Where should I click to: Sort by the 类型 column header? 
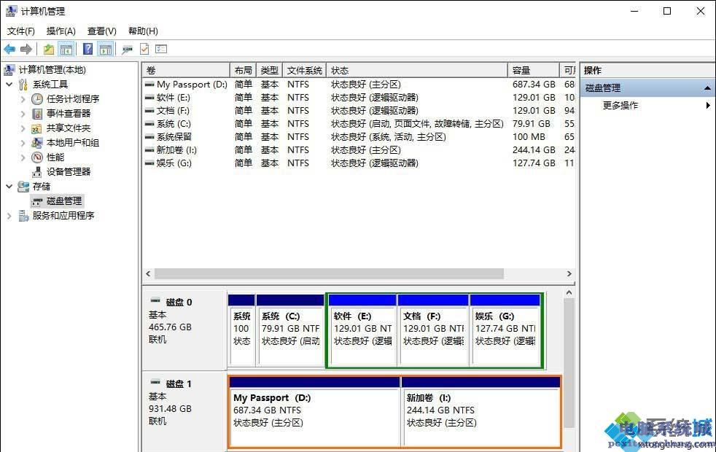[270, 70]
